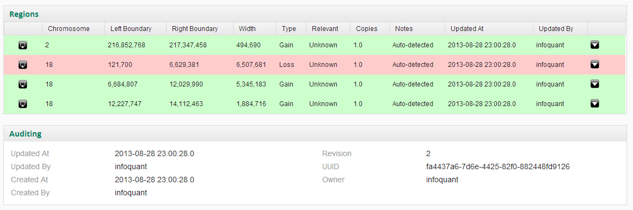Click left boundary value 6,684,807

122,84
